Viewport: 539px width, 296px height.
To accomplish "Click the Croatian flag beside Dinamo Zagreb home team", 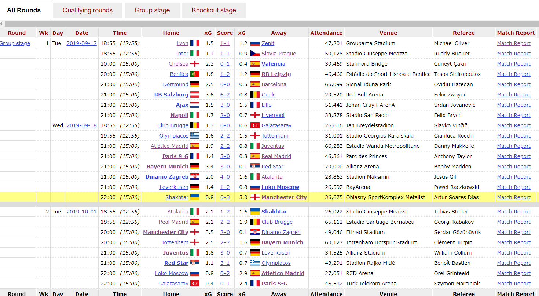I will coord(195,177).
